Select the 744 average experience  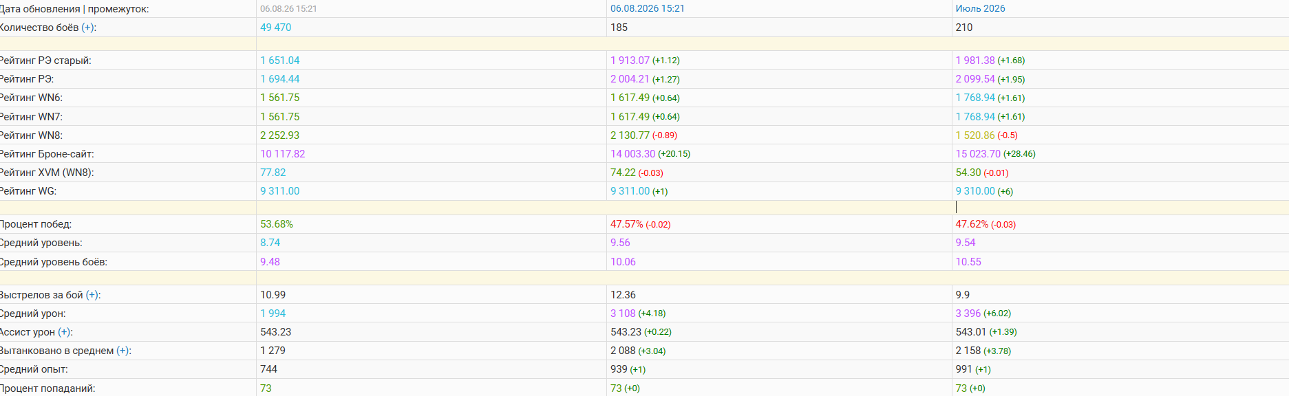[x=268, y=369]
